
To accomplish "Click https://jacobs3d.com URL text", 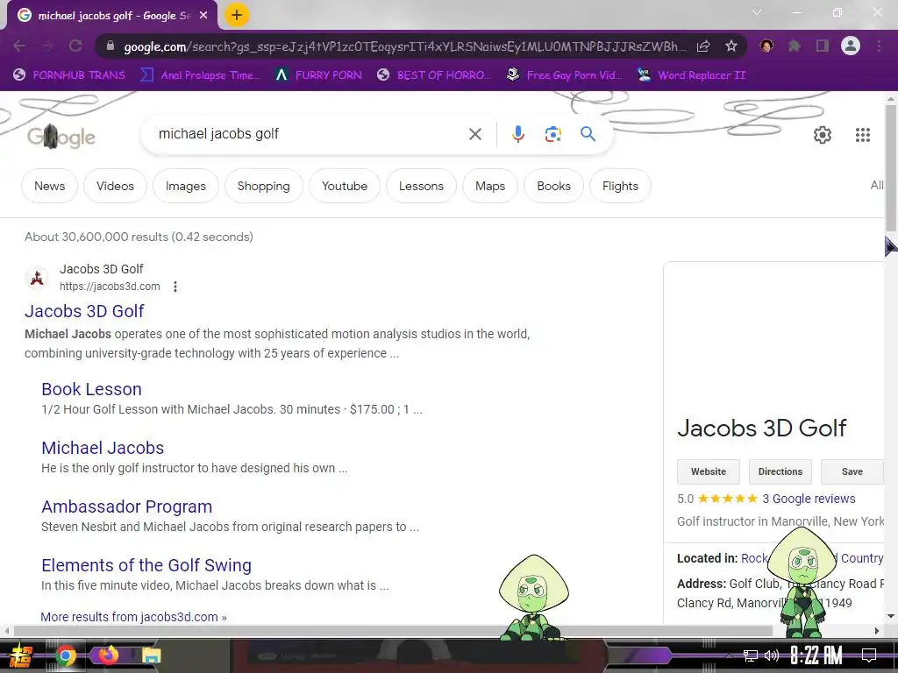I will (110, 287).
